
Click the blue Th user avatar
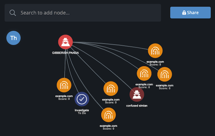tap(14, 38)
